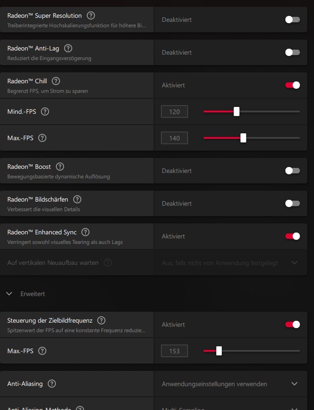Click help icon next to Radeon Super Resolution
Viewport: 314px width, 410px height.
(x=91, y=16)
